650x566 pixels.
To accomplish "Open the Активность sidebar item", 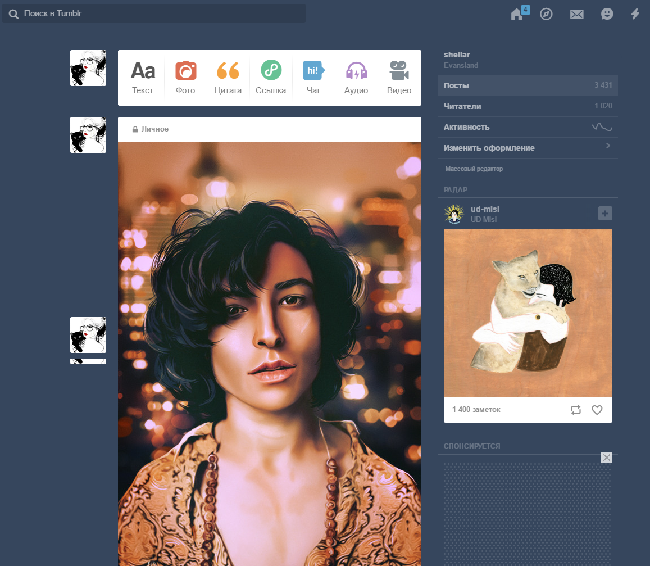I will [528, 127].
